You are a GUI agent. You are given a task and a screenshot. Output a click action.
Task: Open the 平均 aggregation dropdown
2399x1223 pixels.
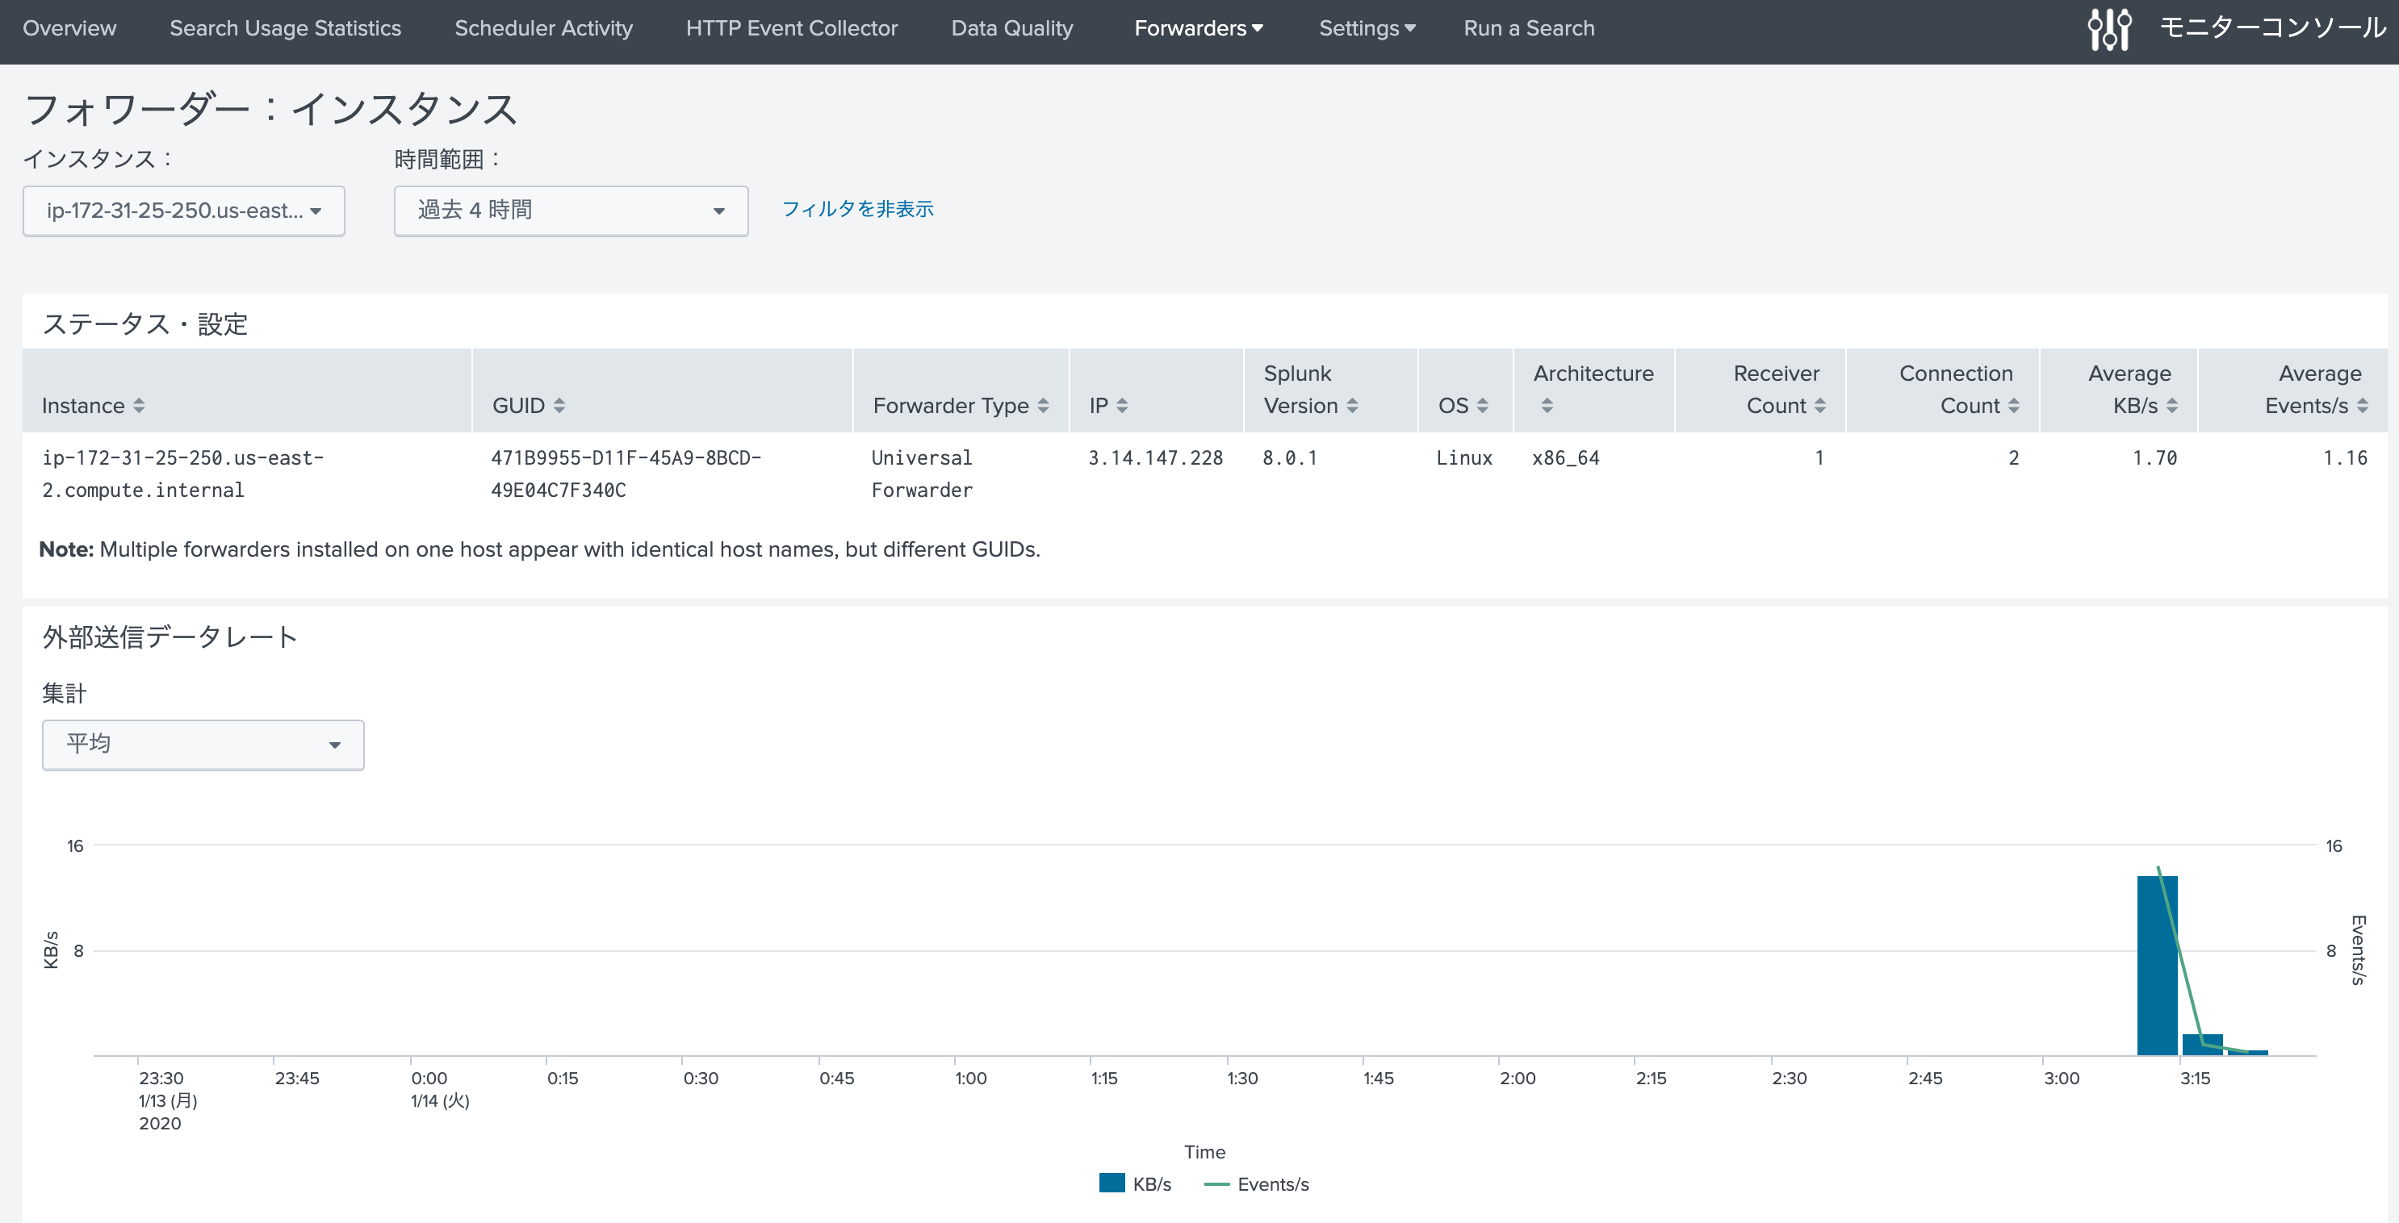[202, 745]
